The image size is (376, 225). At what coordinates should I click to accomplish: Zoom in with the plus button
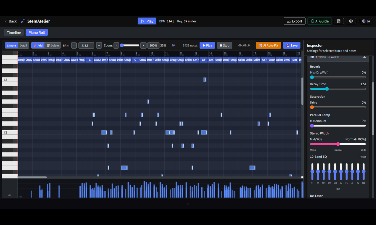point(143,46)
